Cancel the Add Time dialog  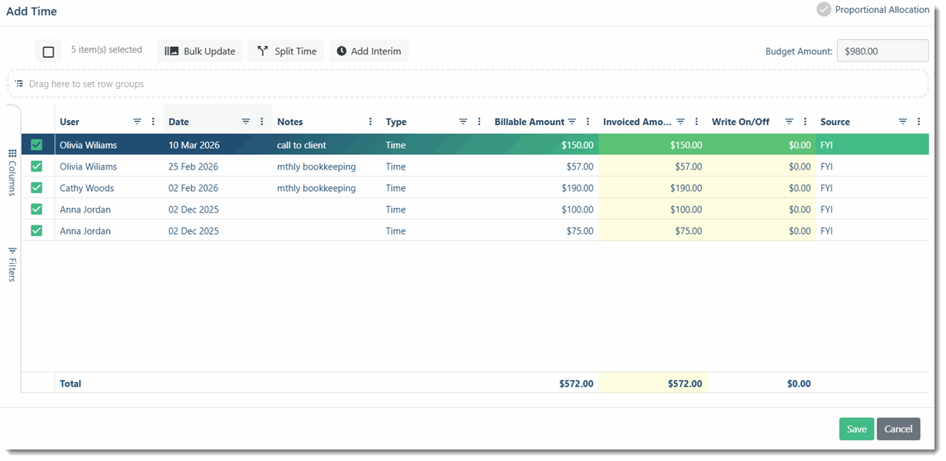coord(898,429)
